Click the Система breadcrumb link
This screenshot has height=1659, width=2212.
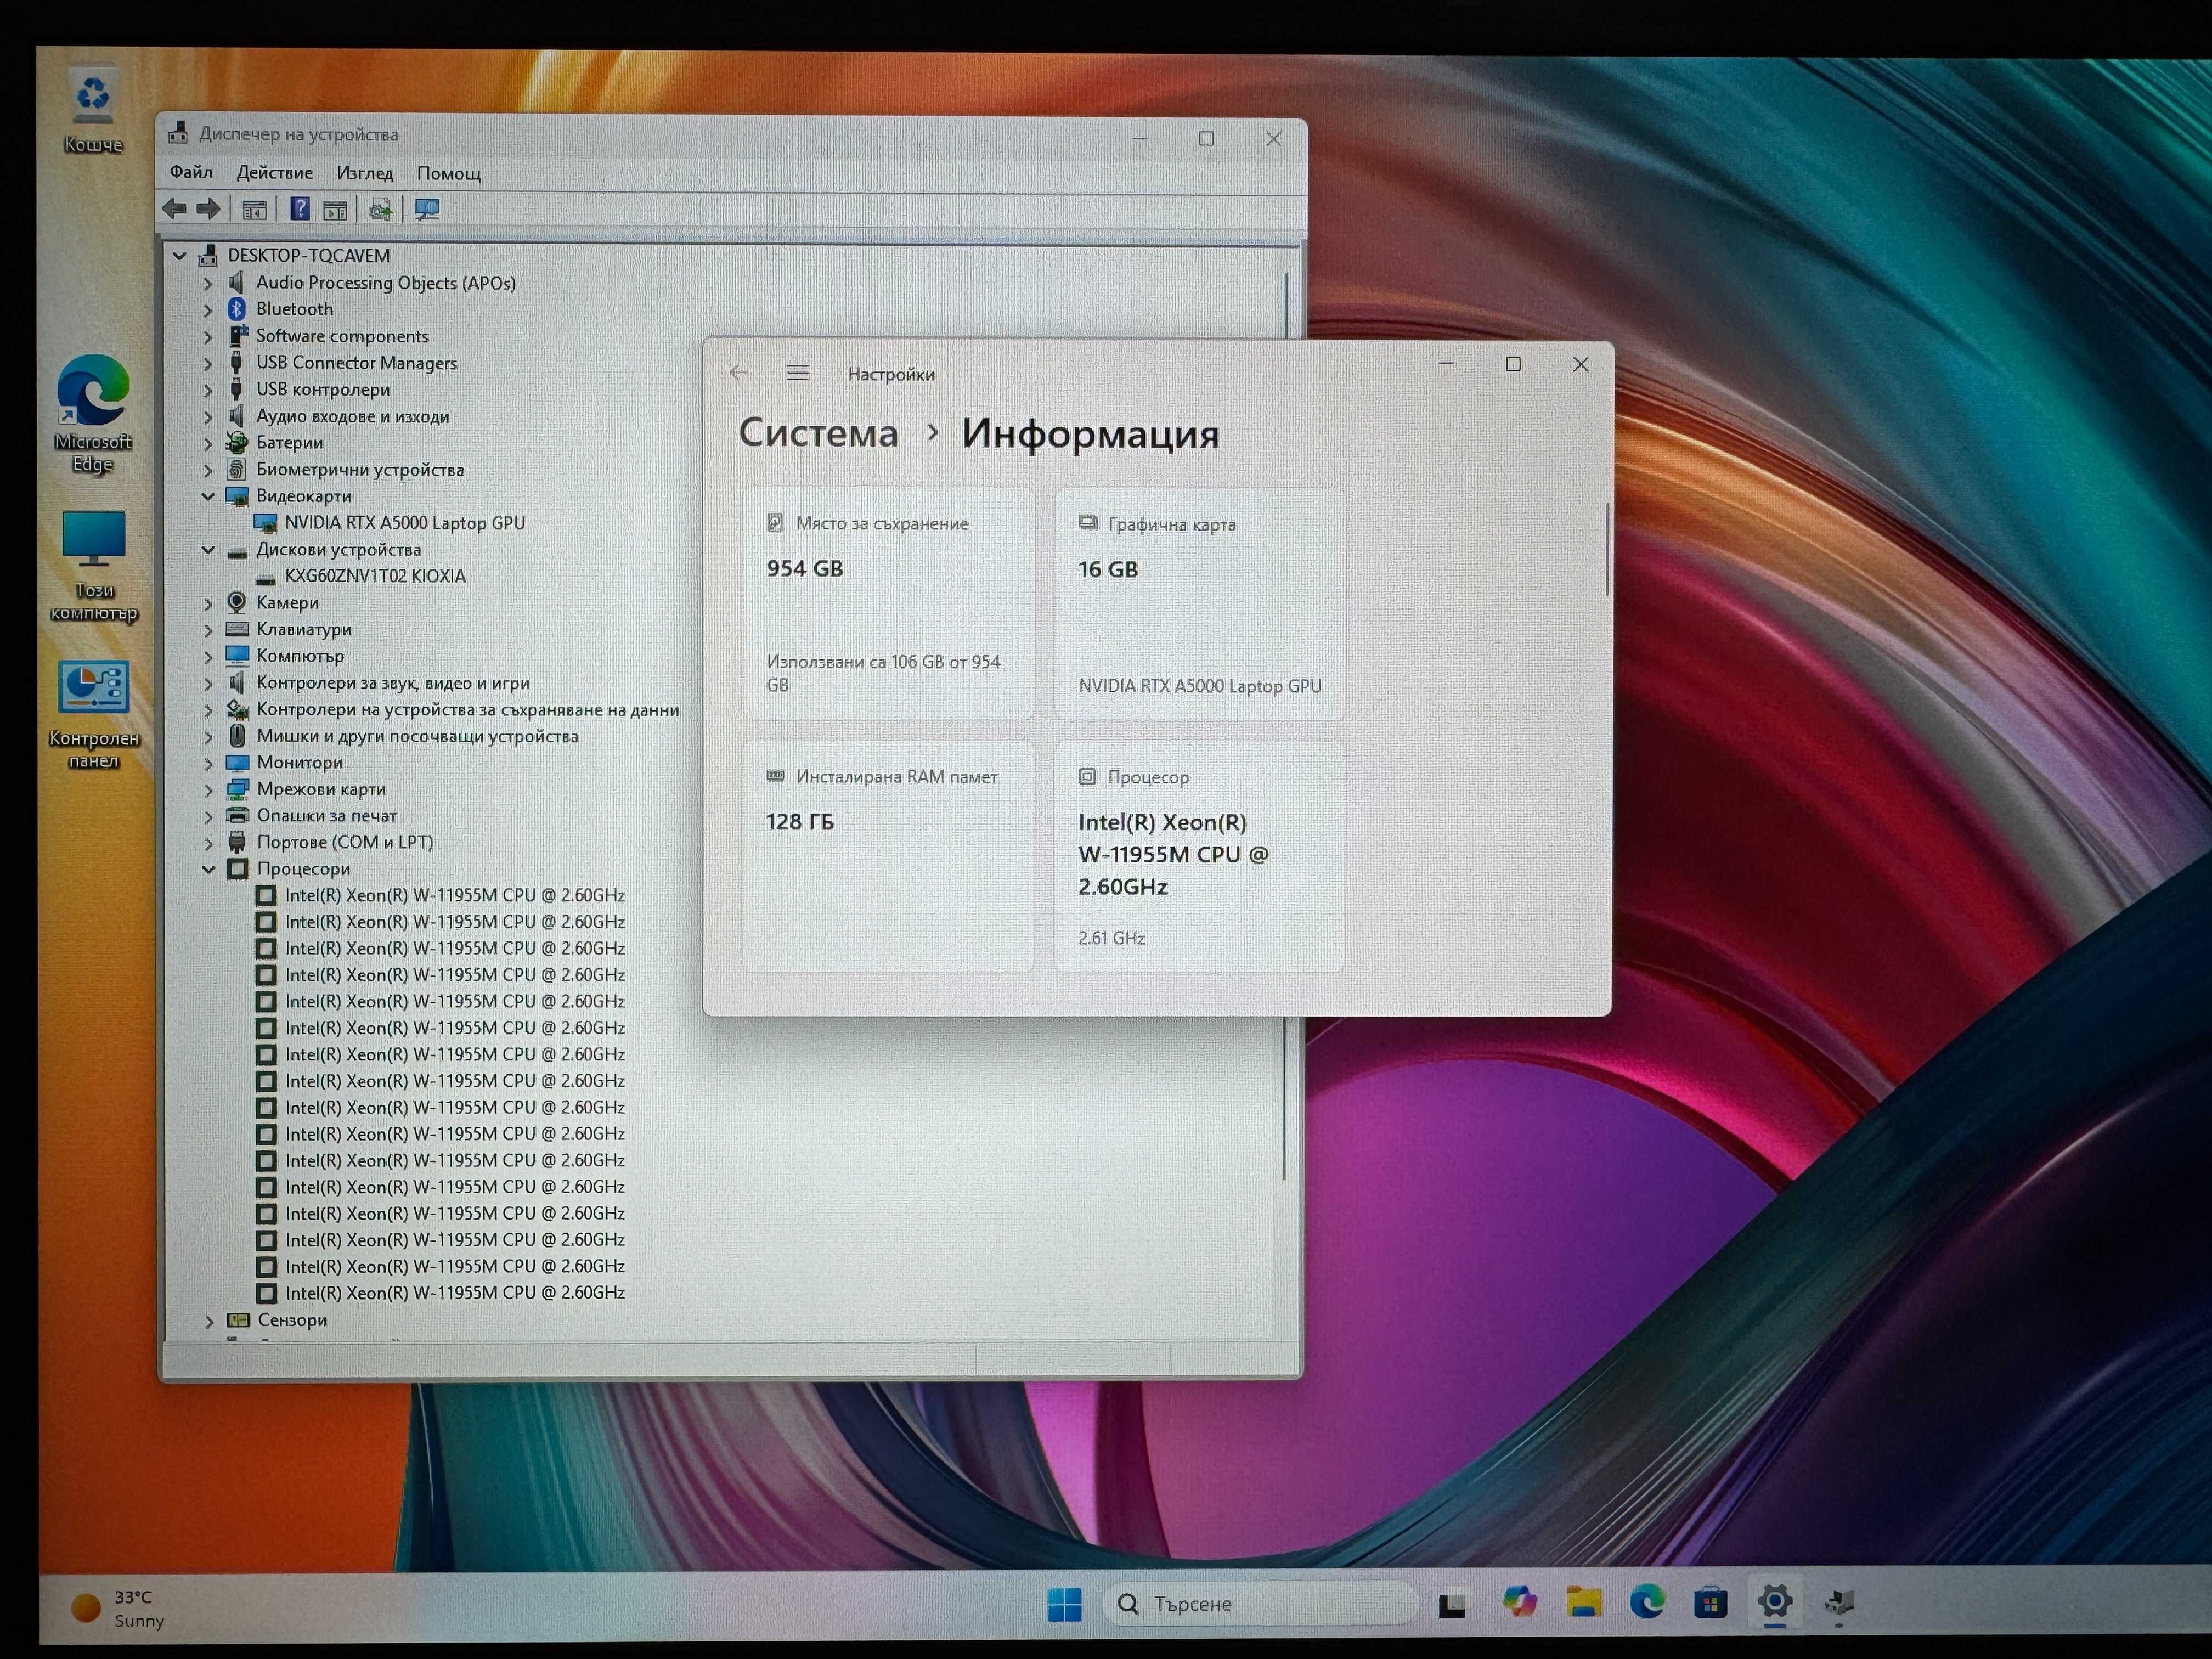click(x=818, y=432)
